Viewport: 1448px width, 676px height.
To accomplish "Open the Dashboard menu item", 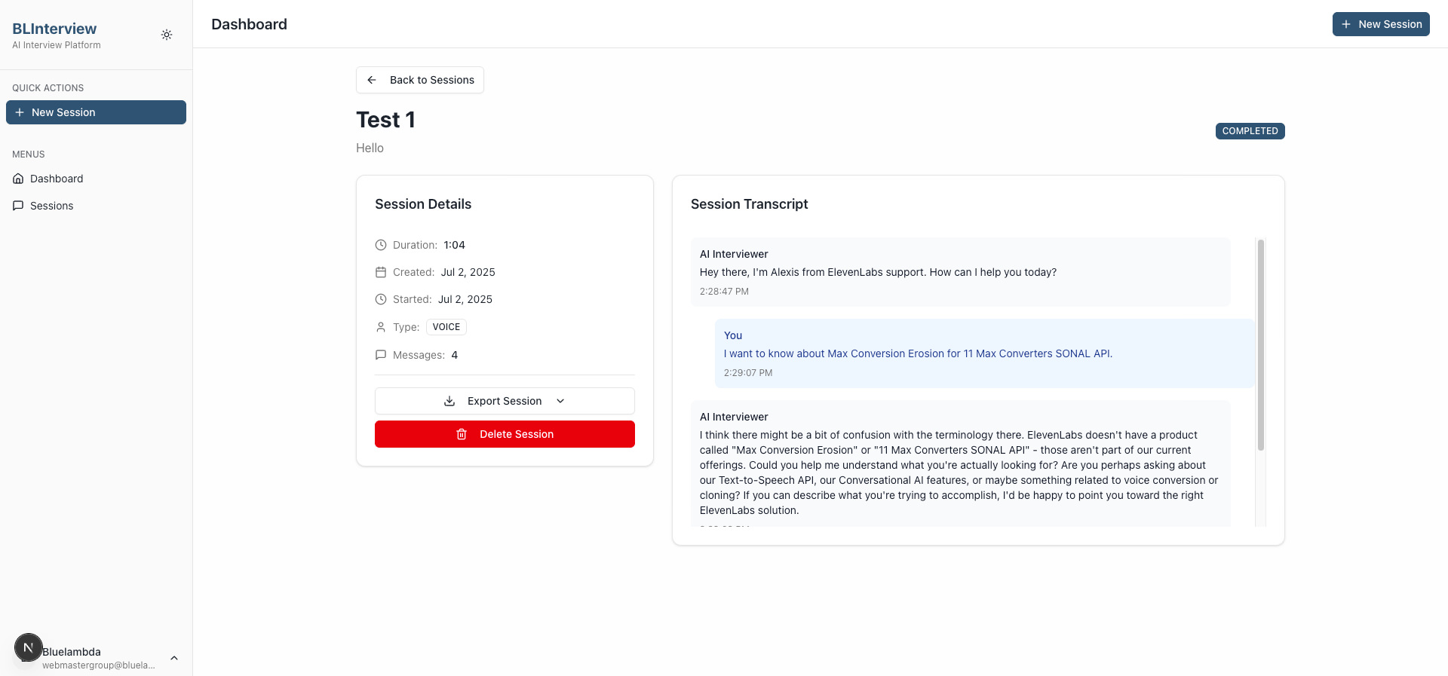I will tap(57, 179).
